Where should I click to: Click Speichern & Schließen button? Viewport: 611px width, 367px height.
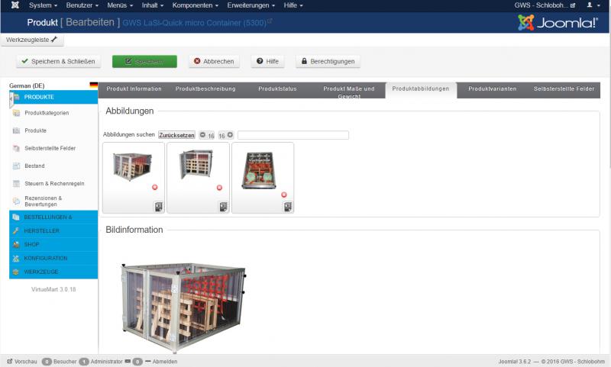(x=58, y=61)
